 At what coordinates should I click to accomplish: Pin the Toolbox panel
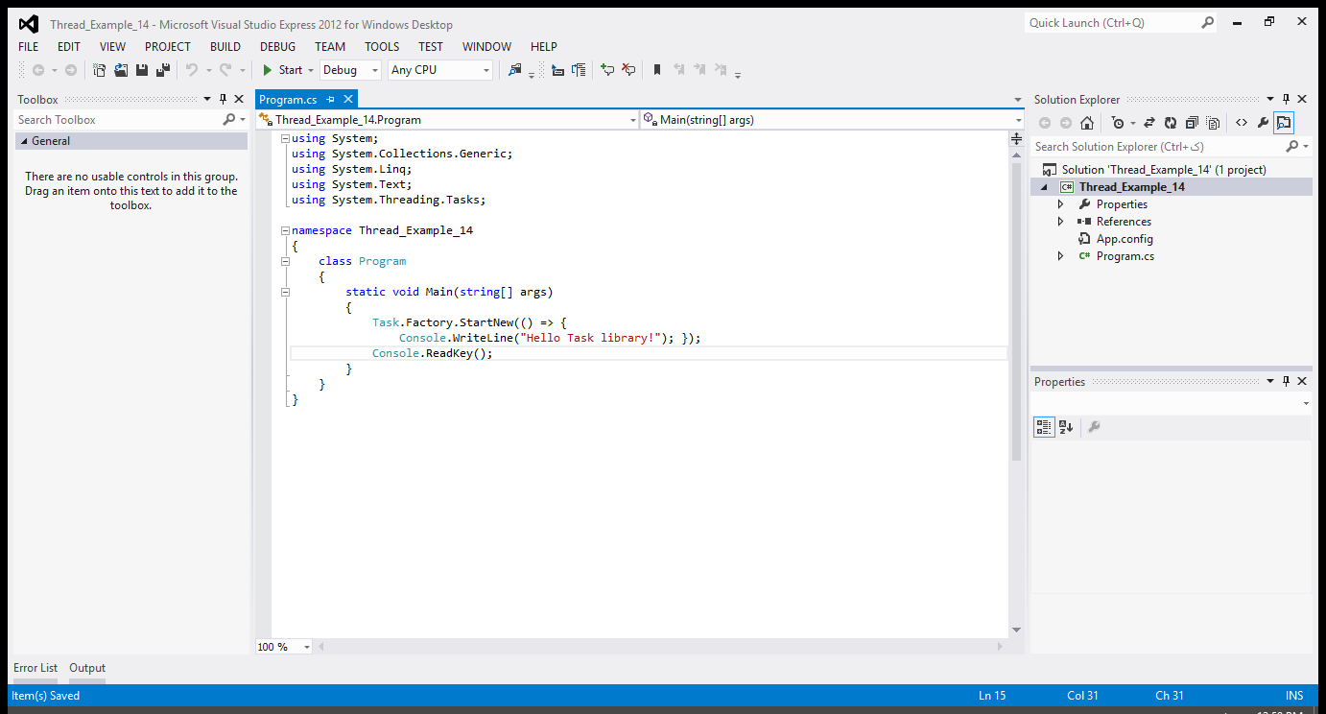coord(224,99)
